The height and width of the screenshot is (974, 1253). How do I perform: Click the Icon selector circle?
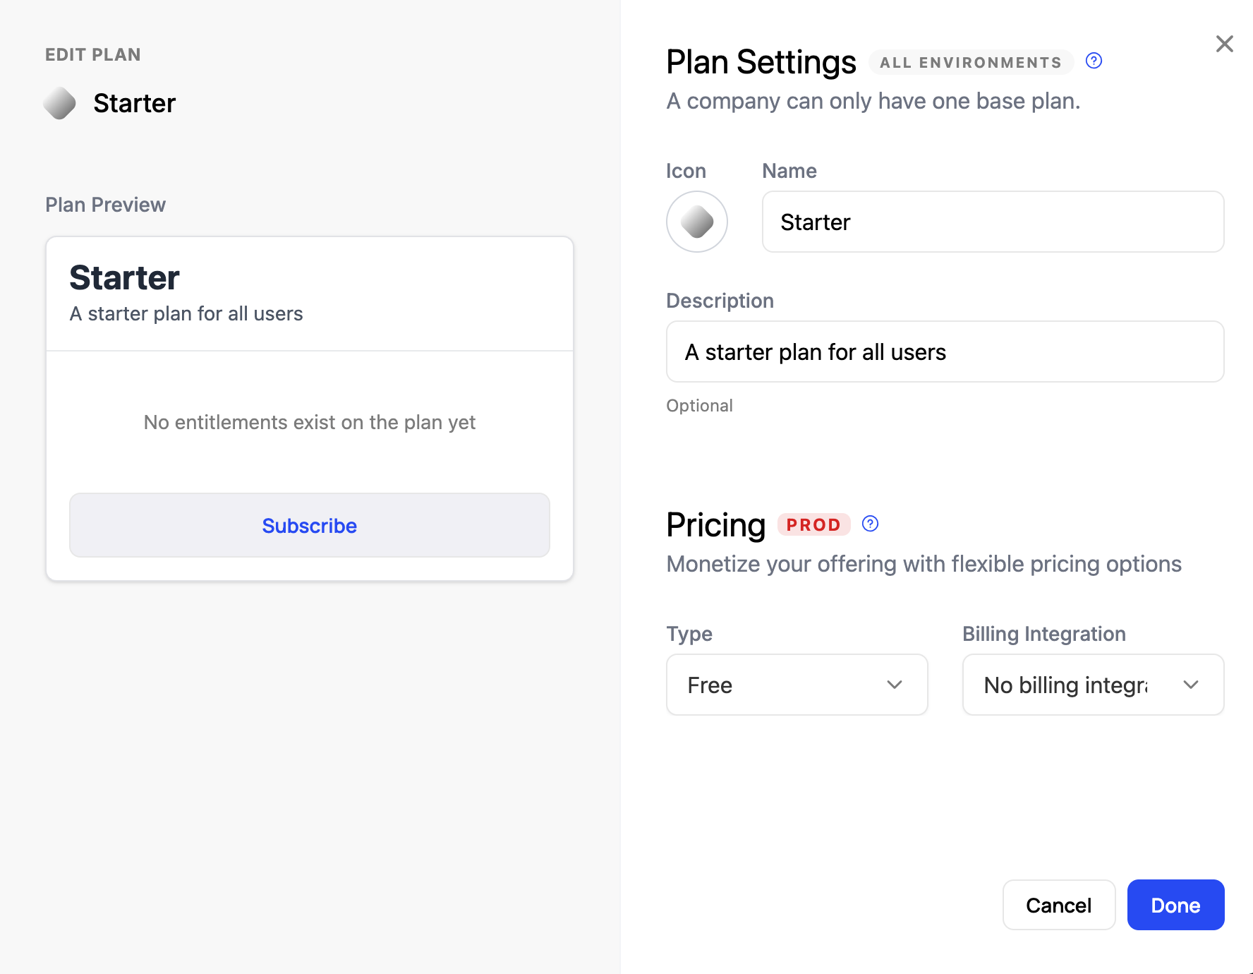[x=697, y=222]
